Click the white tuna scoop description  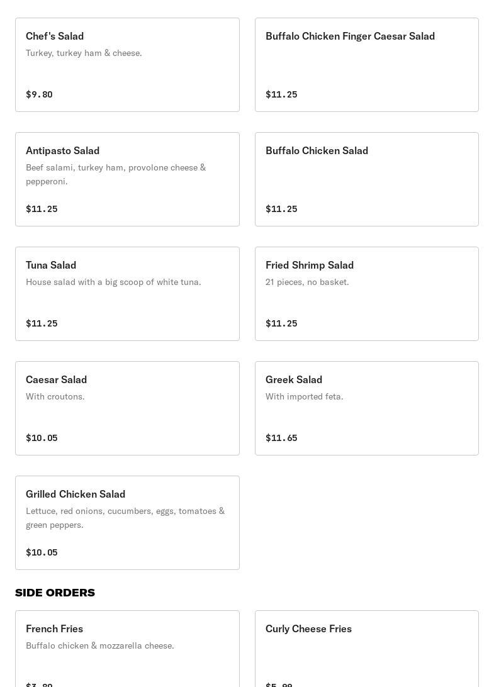(x=113, y=282)
